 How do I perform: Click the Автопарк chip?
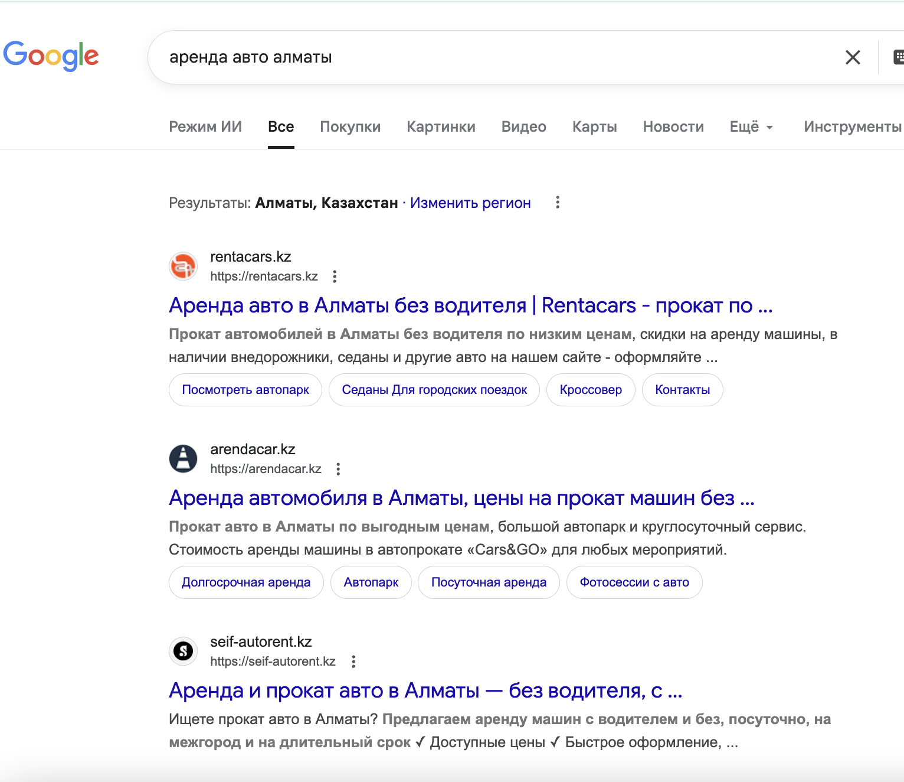pyautogui.click(x=371, y=582)
